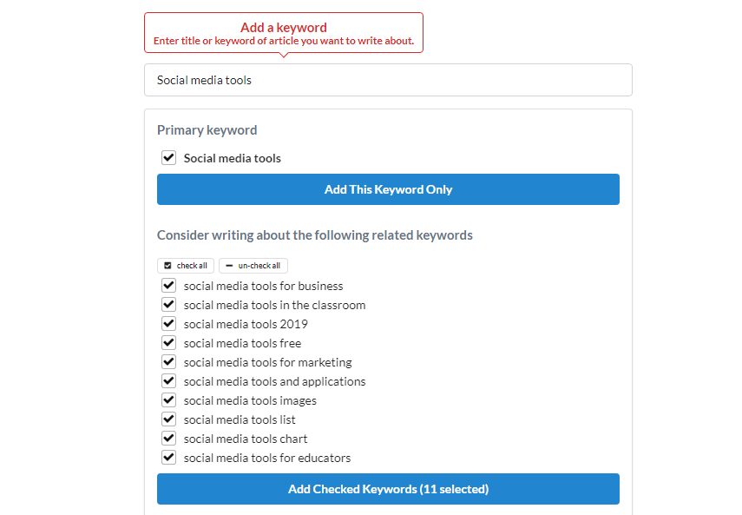Toggle social media tools and applications checkbox
The width and height of the screenshot is (742, 515).
168,380
